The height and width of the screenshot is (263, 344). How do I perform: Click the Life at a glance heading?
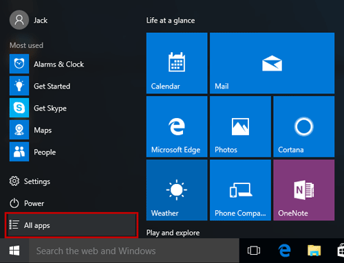coord(171,21)
